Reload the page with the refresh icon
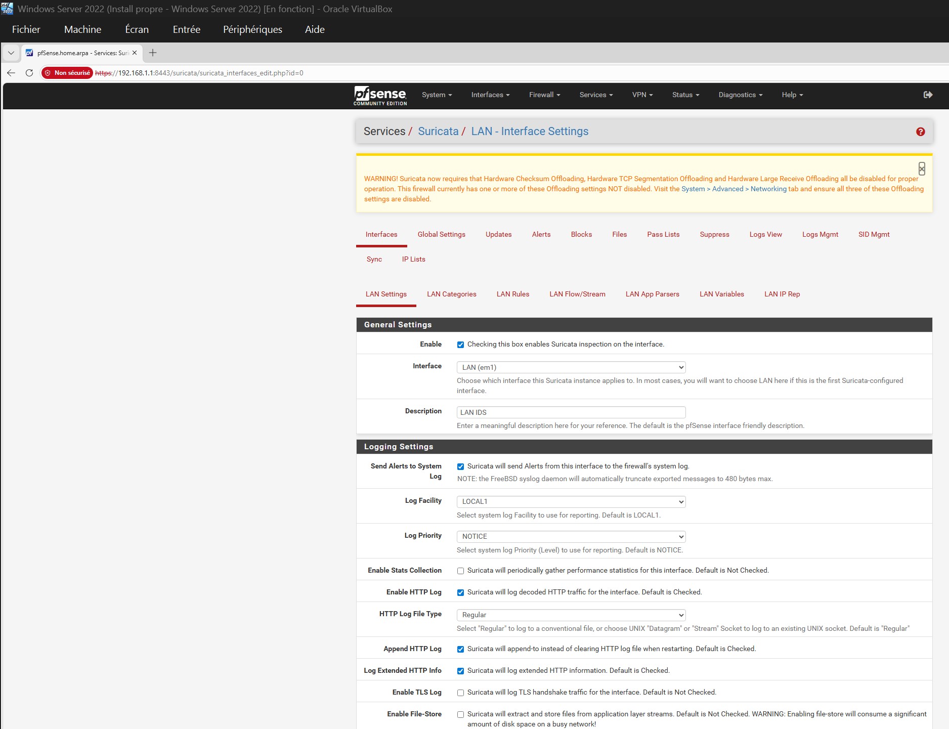 pos(29,73)
